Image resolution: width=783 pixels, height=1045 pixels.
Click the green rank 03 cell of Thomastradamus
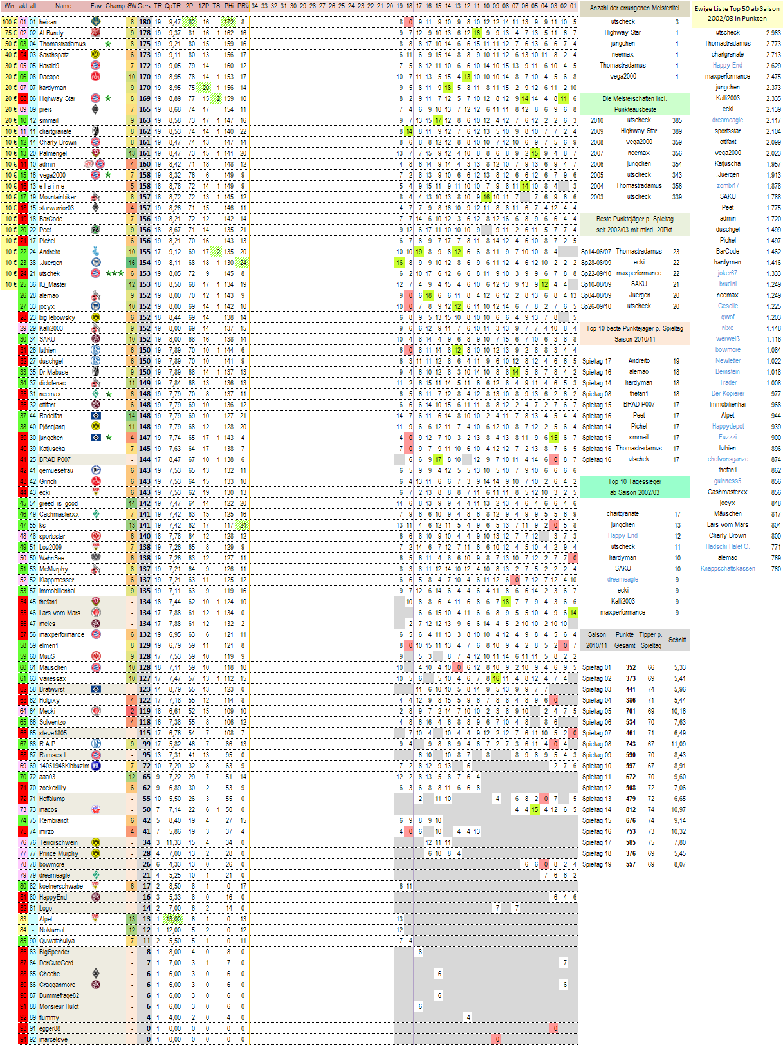[x=23, y=44]
